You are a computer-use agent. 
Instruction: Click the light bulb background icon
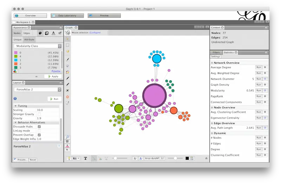[69, 158]
